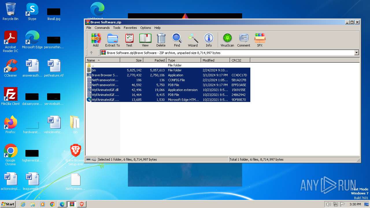Click the CRC32 value CC4DC17D
The width and height of the screenshot is (370, 208).
pyautogui.click(x=239, y=75)
